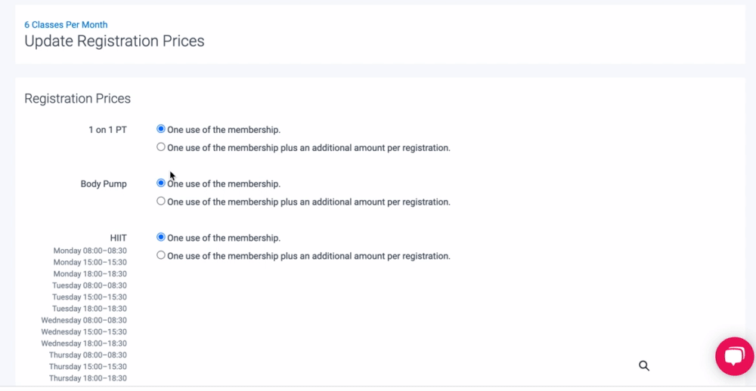
Task: Select 'One use of the membership' for Body Pump
Action: 161,183
